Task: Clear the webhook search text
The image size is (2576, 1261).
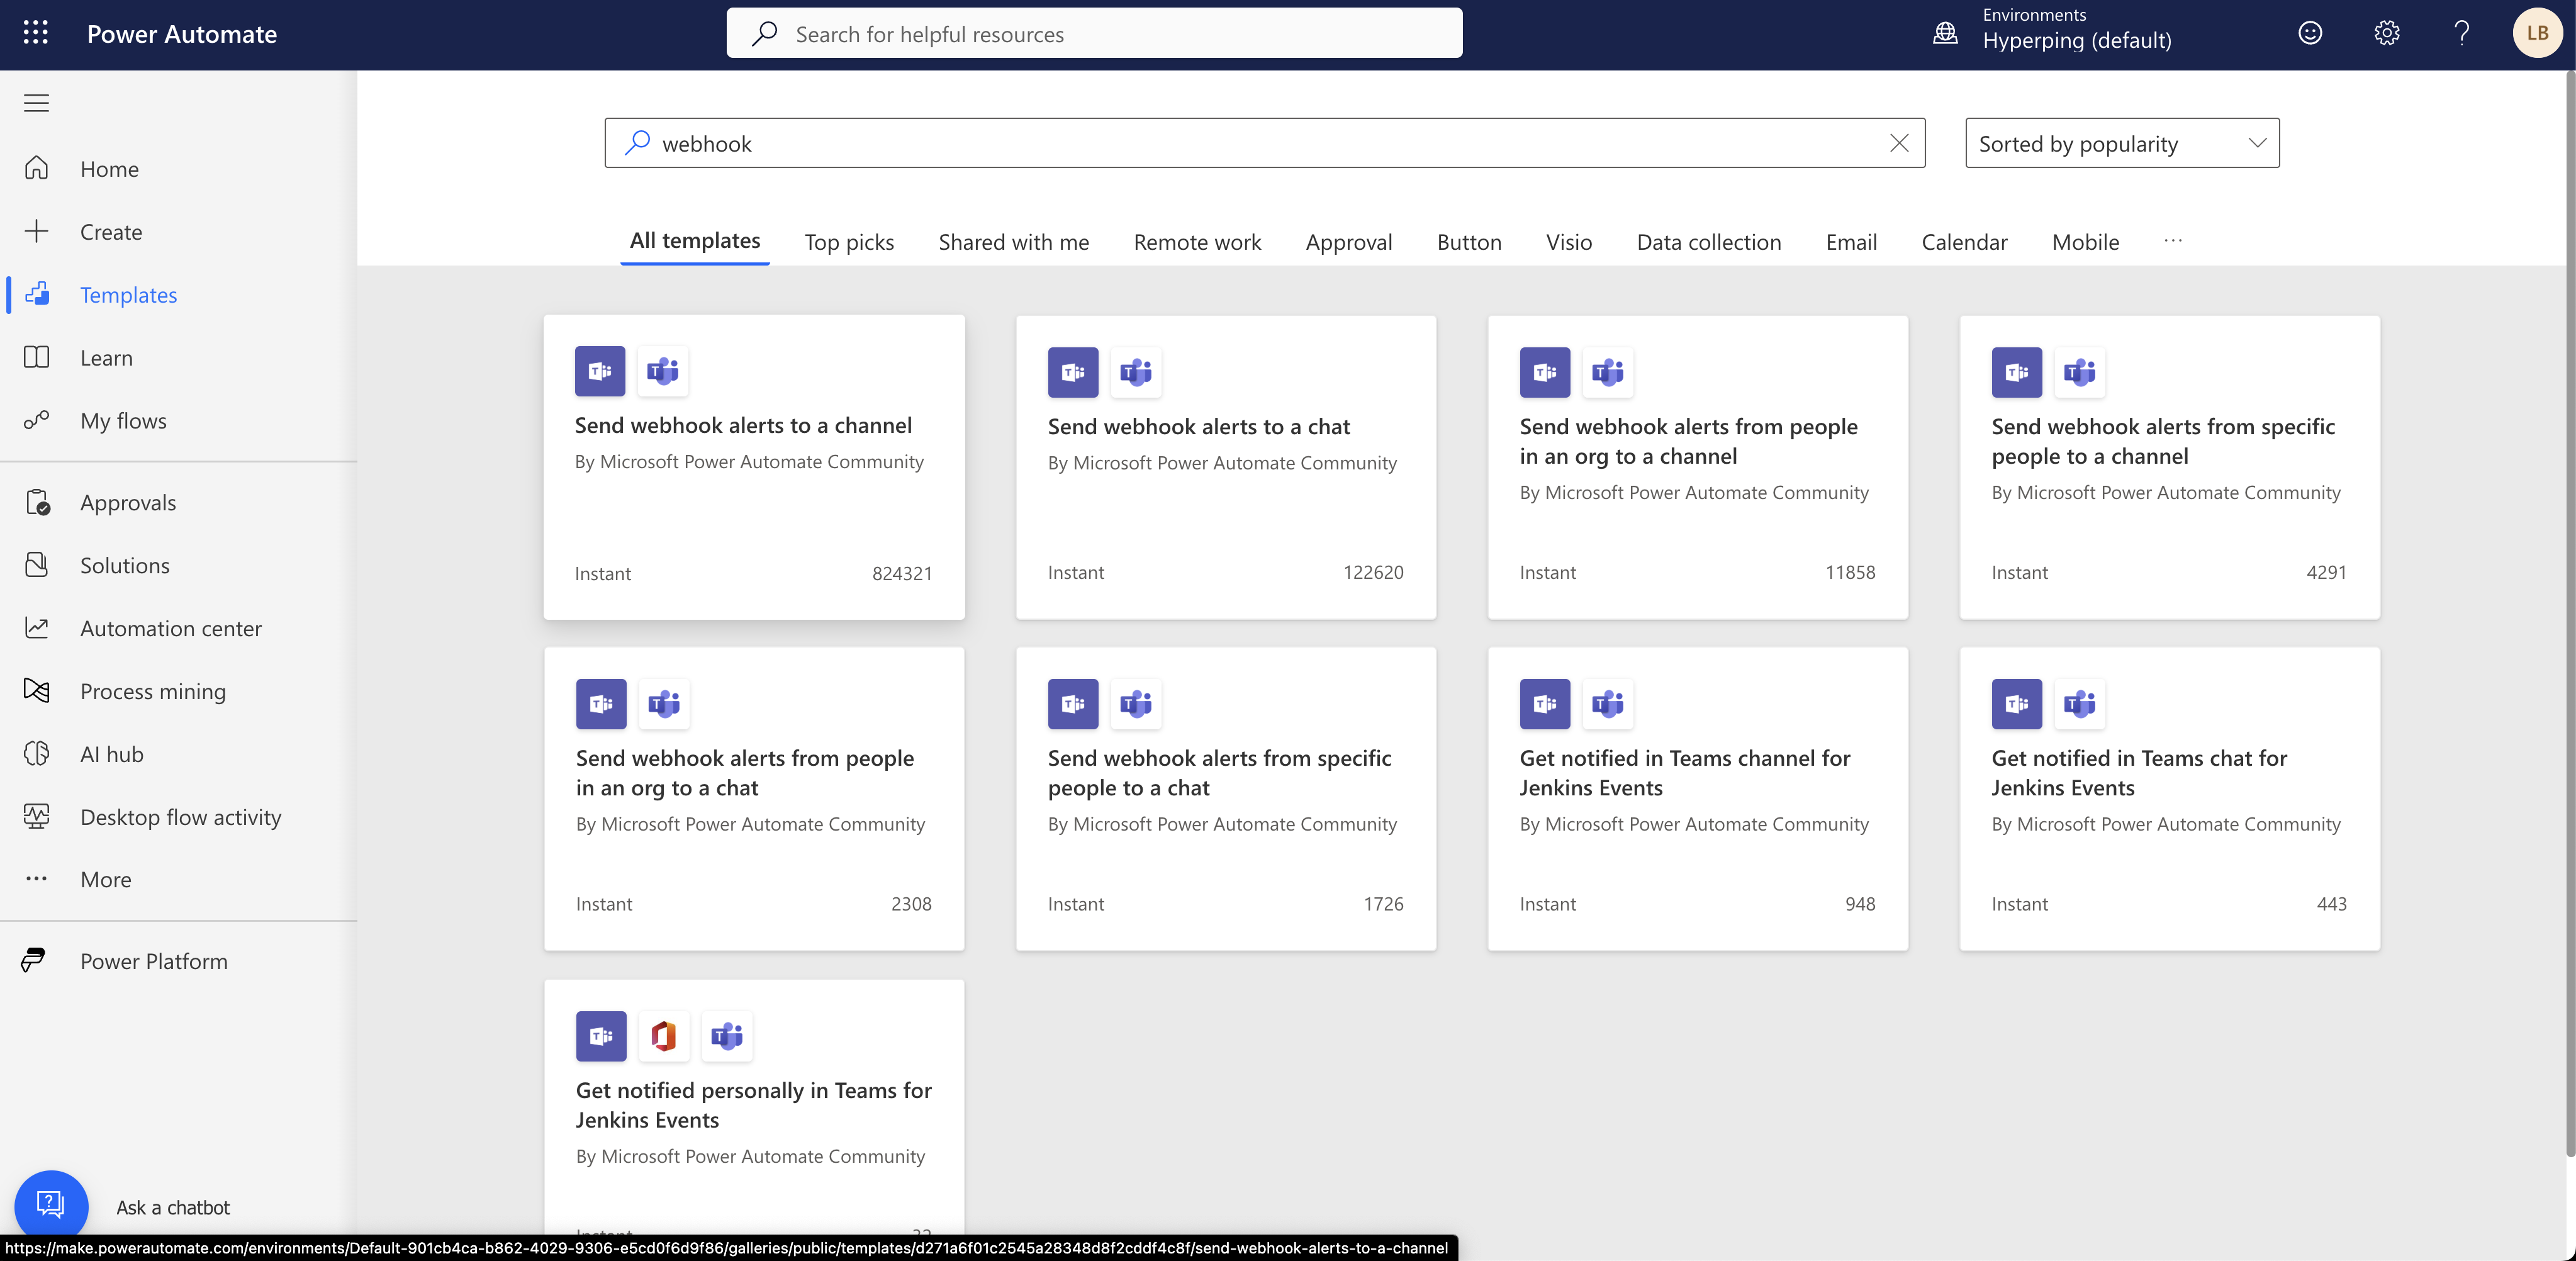Action: (x=1899, y=143)
